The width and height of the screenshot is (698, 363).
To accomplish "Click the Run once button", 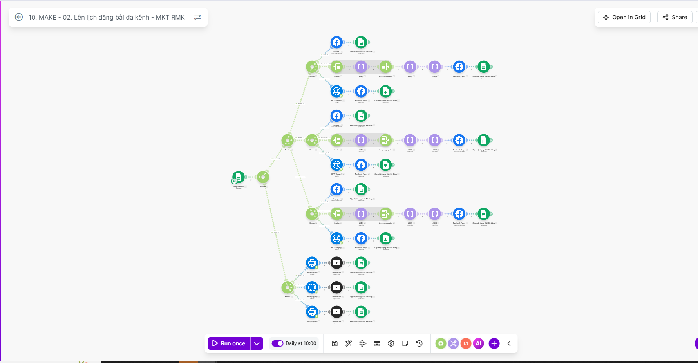I will pyautogui.click(x=229, y=343).
